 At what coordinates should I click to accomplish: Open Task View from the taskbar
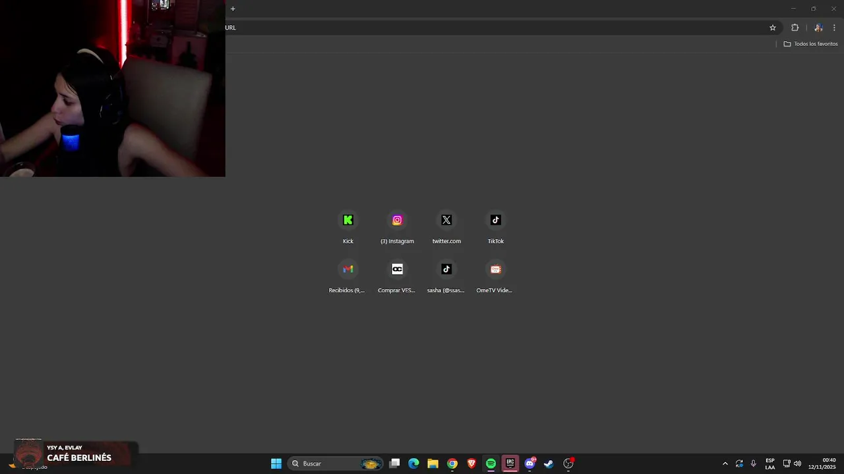(x=394, y=463)
